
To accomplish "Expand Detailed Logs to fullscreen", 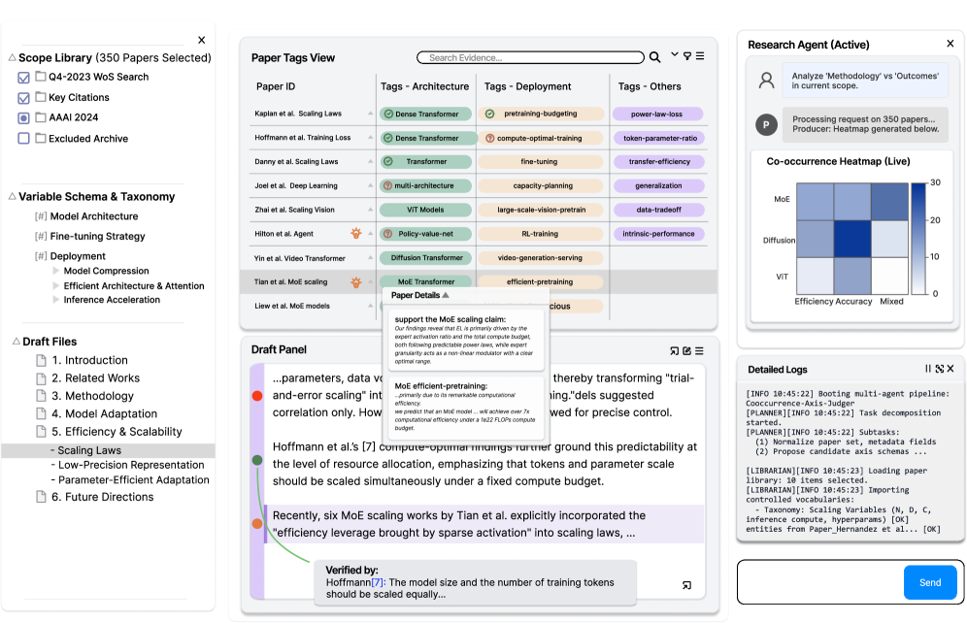I will [939, 369].
